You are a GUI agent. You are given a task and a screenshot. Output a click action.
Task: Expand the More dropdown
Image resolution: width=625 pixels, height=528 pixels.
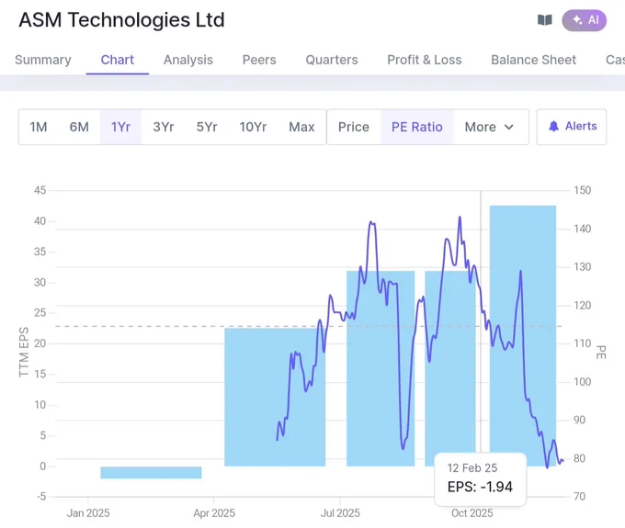pyautogui.click(x=489, y=127)
